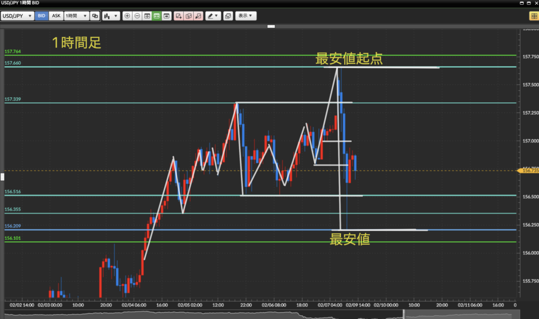This screenshot has height=319, width=539.
Task: Click the first pink order line icon
Action: pos(179,16)
